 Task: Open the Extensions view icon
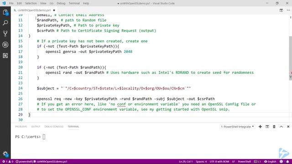tap(5, 56)
